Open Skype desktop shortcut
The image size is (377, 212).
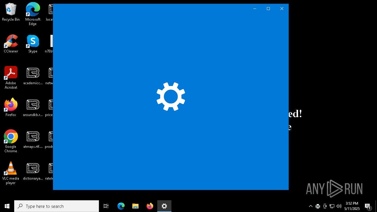[33, 44]
